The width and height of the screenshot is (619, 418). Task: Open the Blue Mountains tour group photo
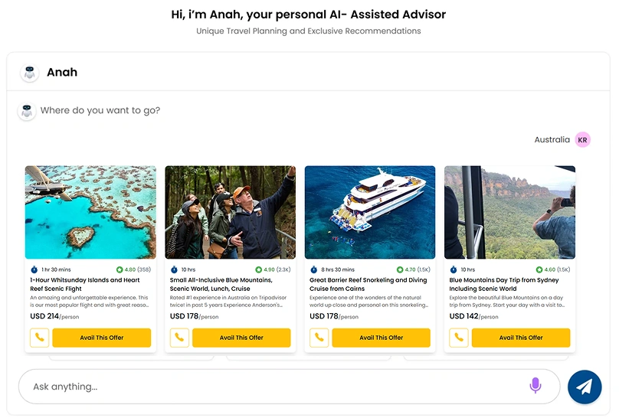click(230, 212)
